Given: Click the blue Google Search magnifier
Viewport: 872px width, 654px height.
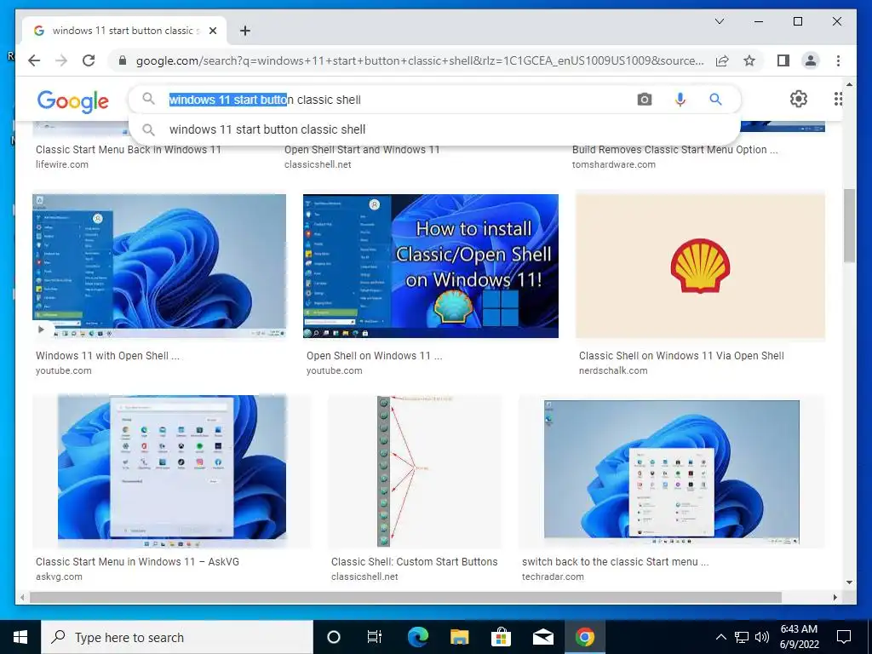Looking at the screenshot, I should 715,100.
